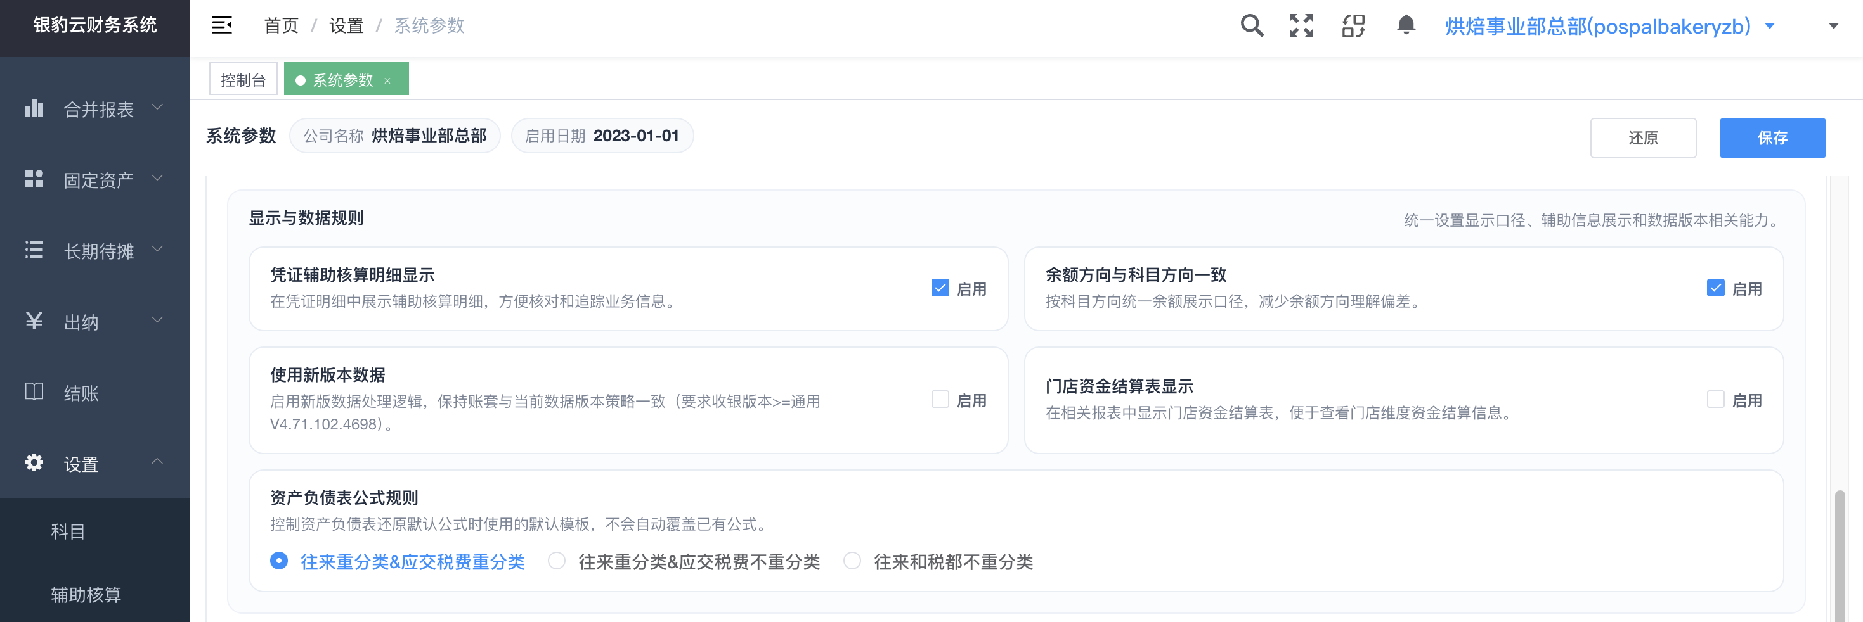Image resolution: width=1863 pixels, height=622 pixels.
Task: Open the search magnifier icon
Action: click(x=1252, y=25)
